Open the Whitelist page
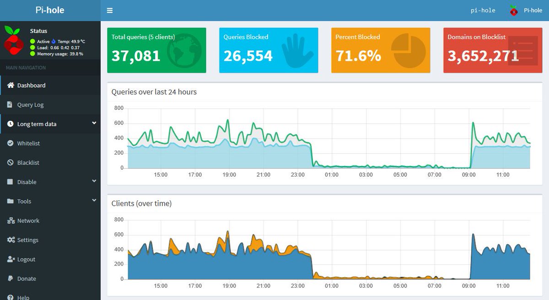 [x=50, y=143]
